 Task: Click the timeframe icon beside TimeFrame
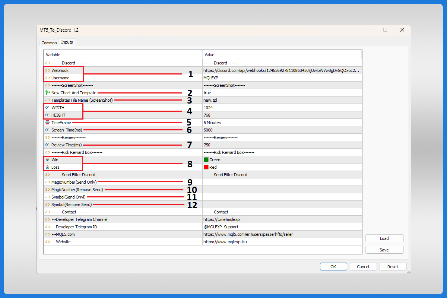[47, 123]
